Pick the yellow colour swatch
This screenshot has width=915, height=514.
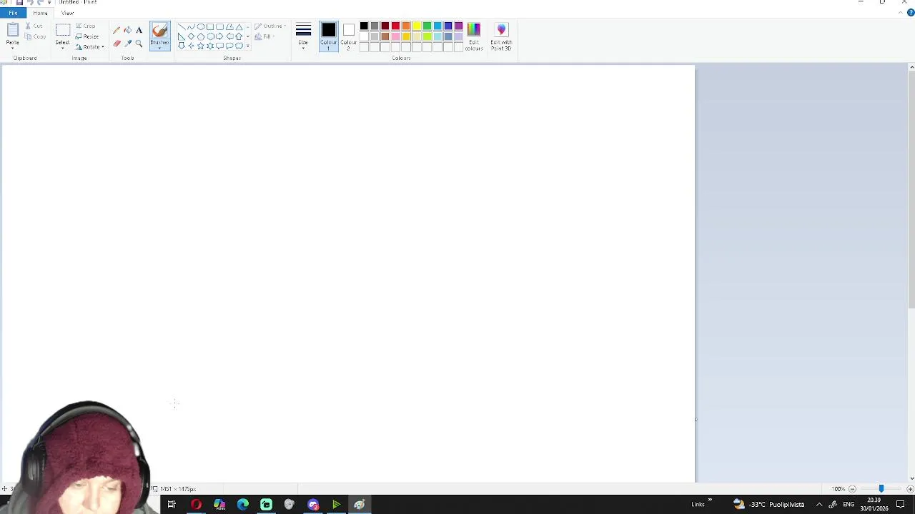tap(417, 26)
